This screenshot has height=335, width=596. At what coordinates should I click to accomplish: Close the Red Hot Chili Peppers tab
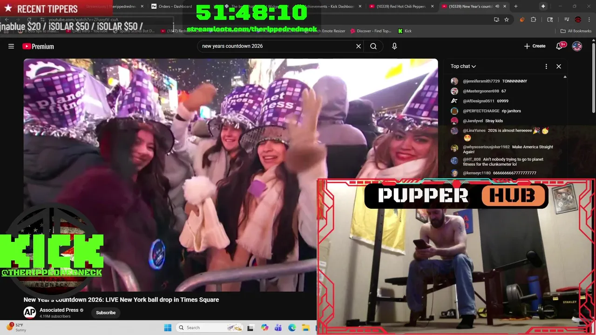coord(433,7)
